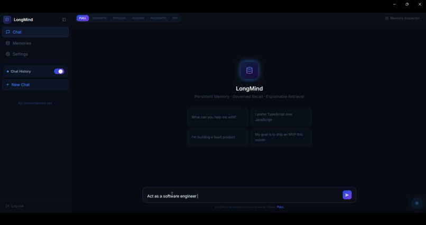Open the Memories section
Viewport: 426px width, 225px height.
tap(35, 43)
